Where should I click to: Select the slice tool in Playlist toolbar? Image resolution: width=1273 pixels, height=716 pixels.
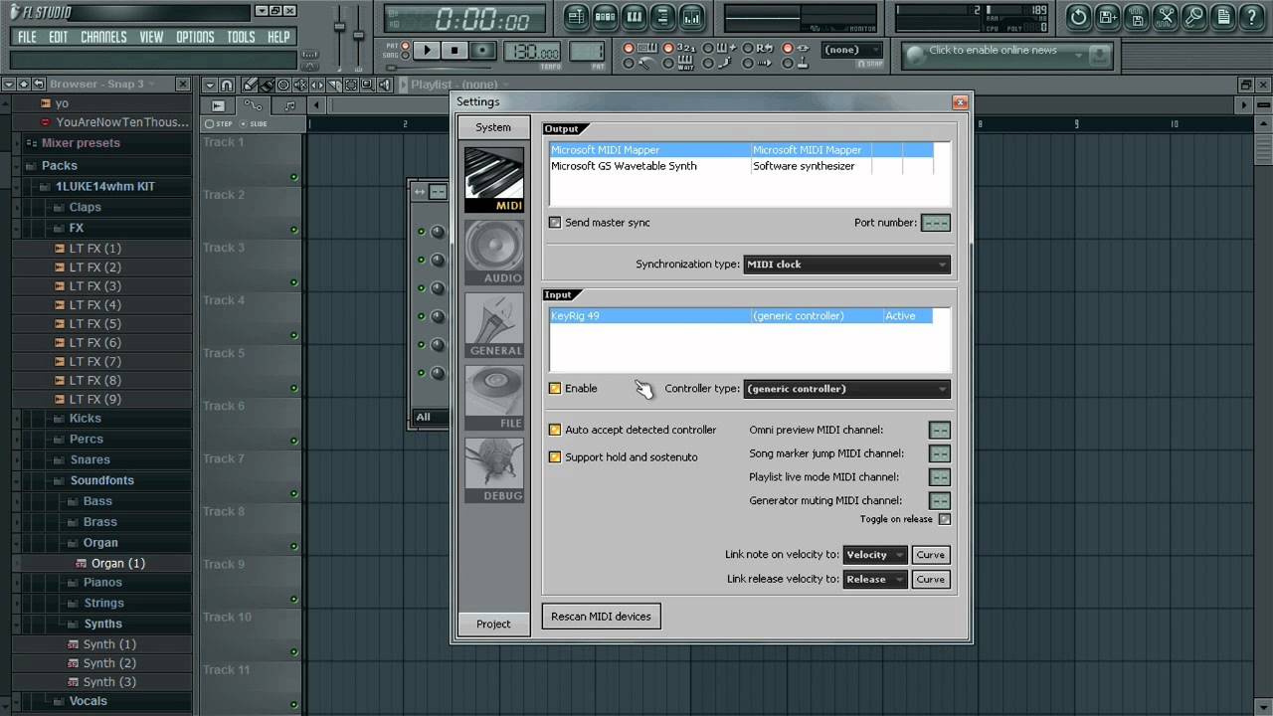pyautogui.click(x=334, y=85)
